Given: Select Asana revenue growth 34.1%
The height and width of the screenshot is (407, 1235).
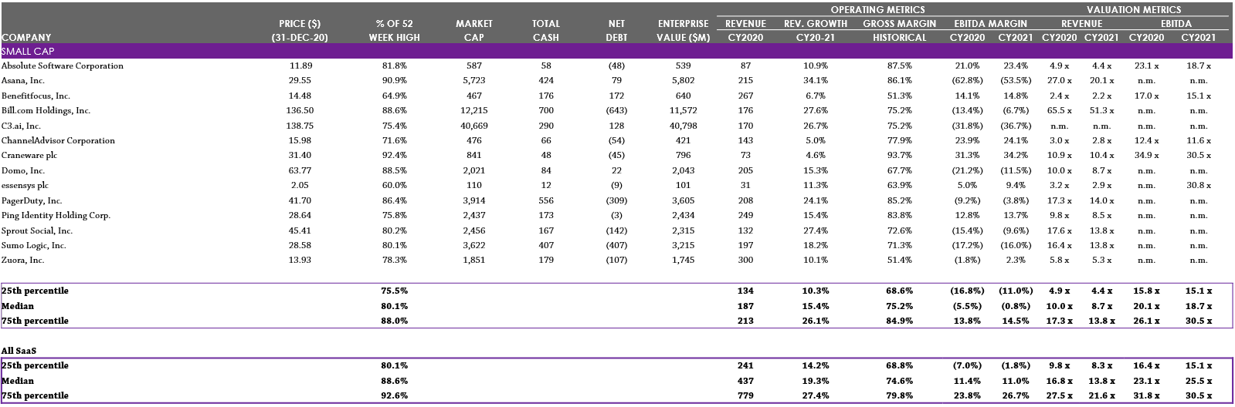Looking at the screenshot, I should (815, 81).
